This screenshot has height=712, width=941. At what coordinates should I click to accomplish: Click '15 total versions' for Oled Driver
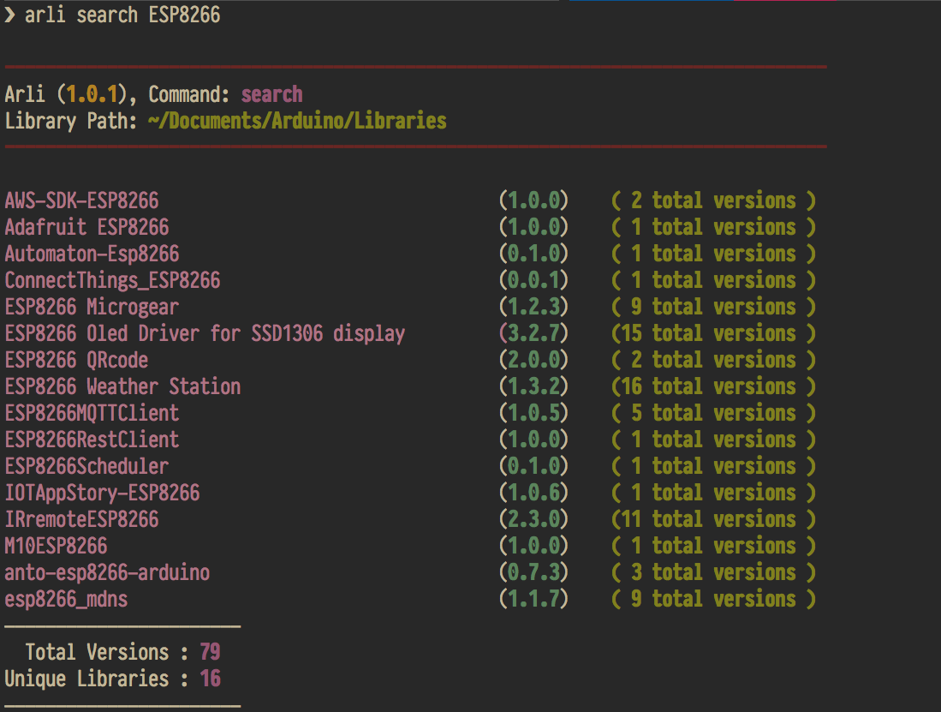coord(713,333)
